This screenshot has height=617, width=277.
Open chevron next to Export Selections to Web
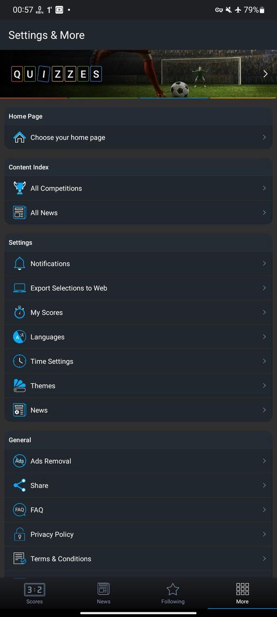(x=264, y=288)
